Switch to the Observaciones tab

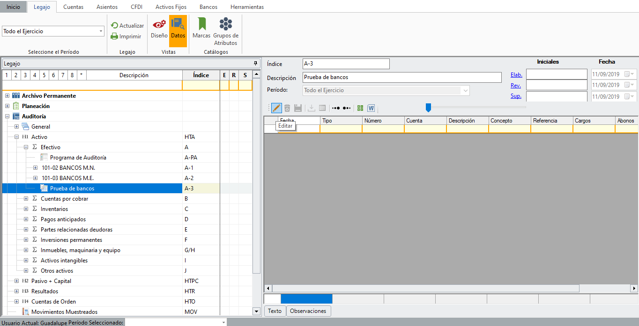[x=308, y=311]
